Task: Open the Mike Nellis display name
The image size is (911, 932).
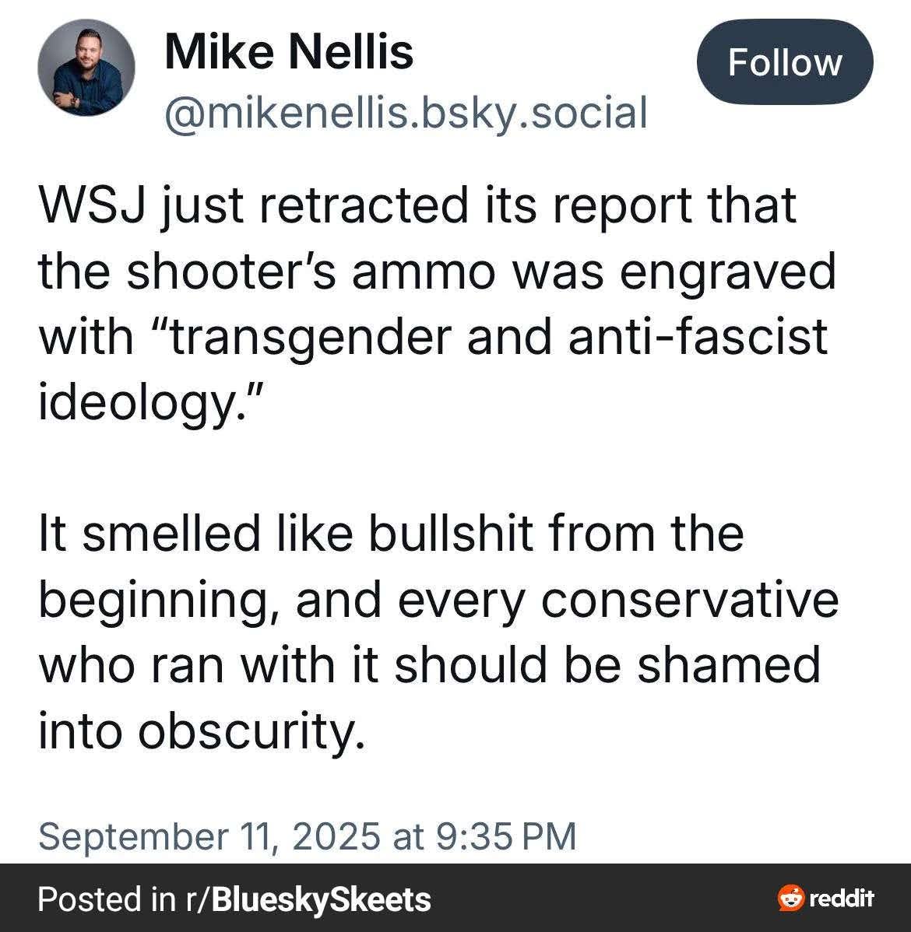Action: pos(289,52)
